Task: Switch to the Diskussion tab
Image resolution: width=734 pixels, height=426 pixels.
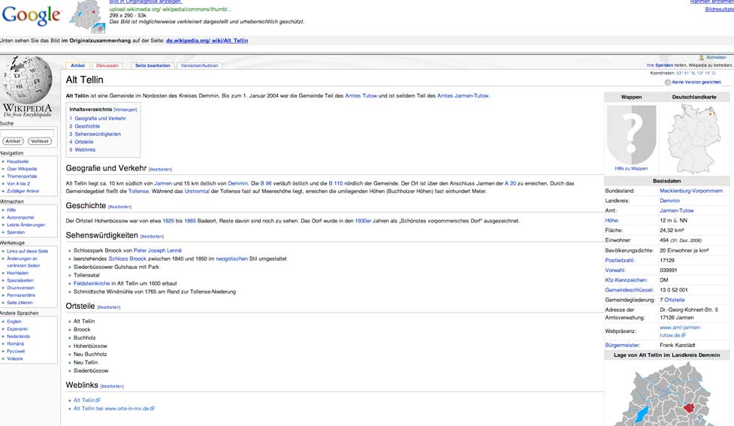Action: point(107,65)
